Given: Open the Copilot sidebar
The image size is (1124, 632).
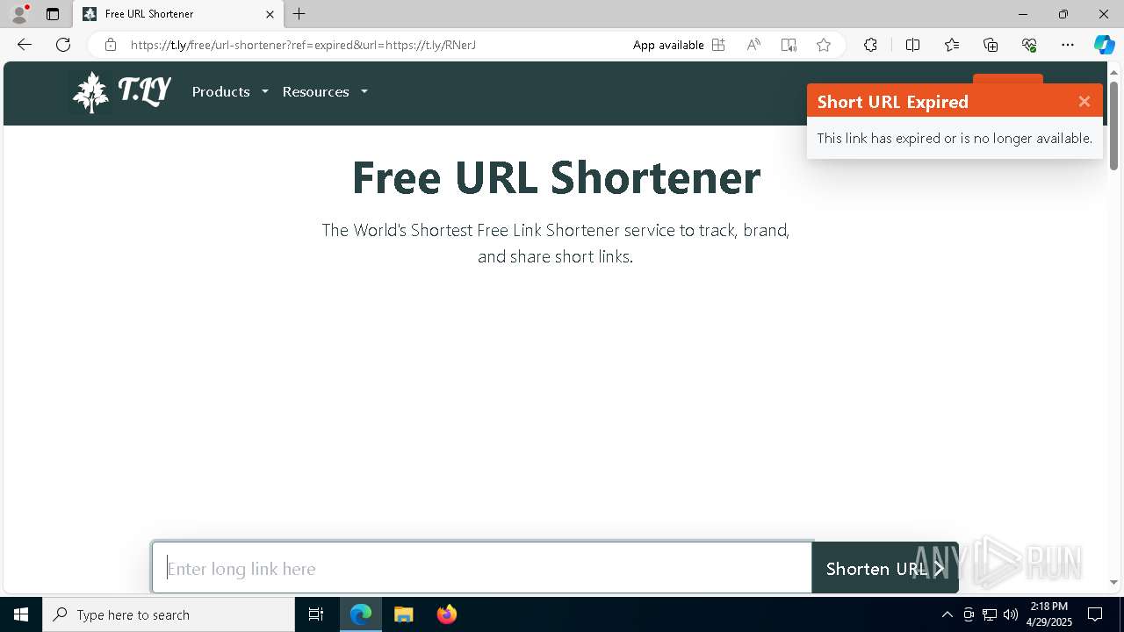Looking at the screenshot, I should click(x=1105, y=45).
